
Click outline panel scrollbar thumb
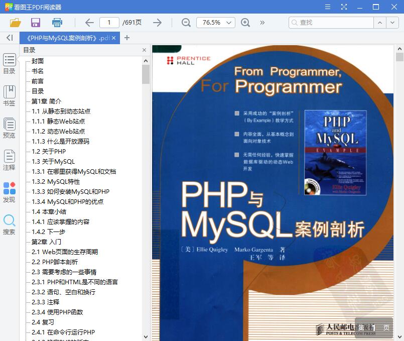pos(146,74)
